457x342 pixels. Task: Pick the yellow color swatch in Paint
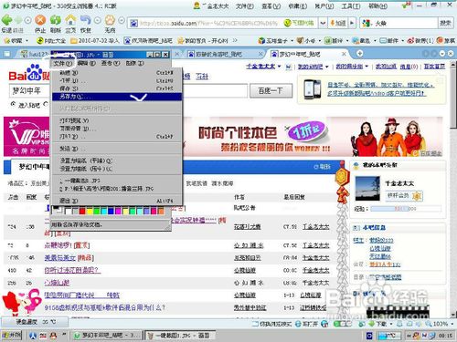[90, 211]
